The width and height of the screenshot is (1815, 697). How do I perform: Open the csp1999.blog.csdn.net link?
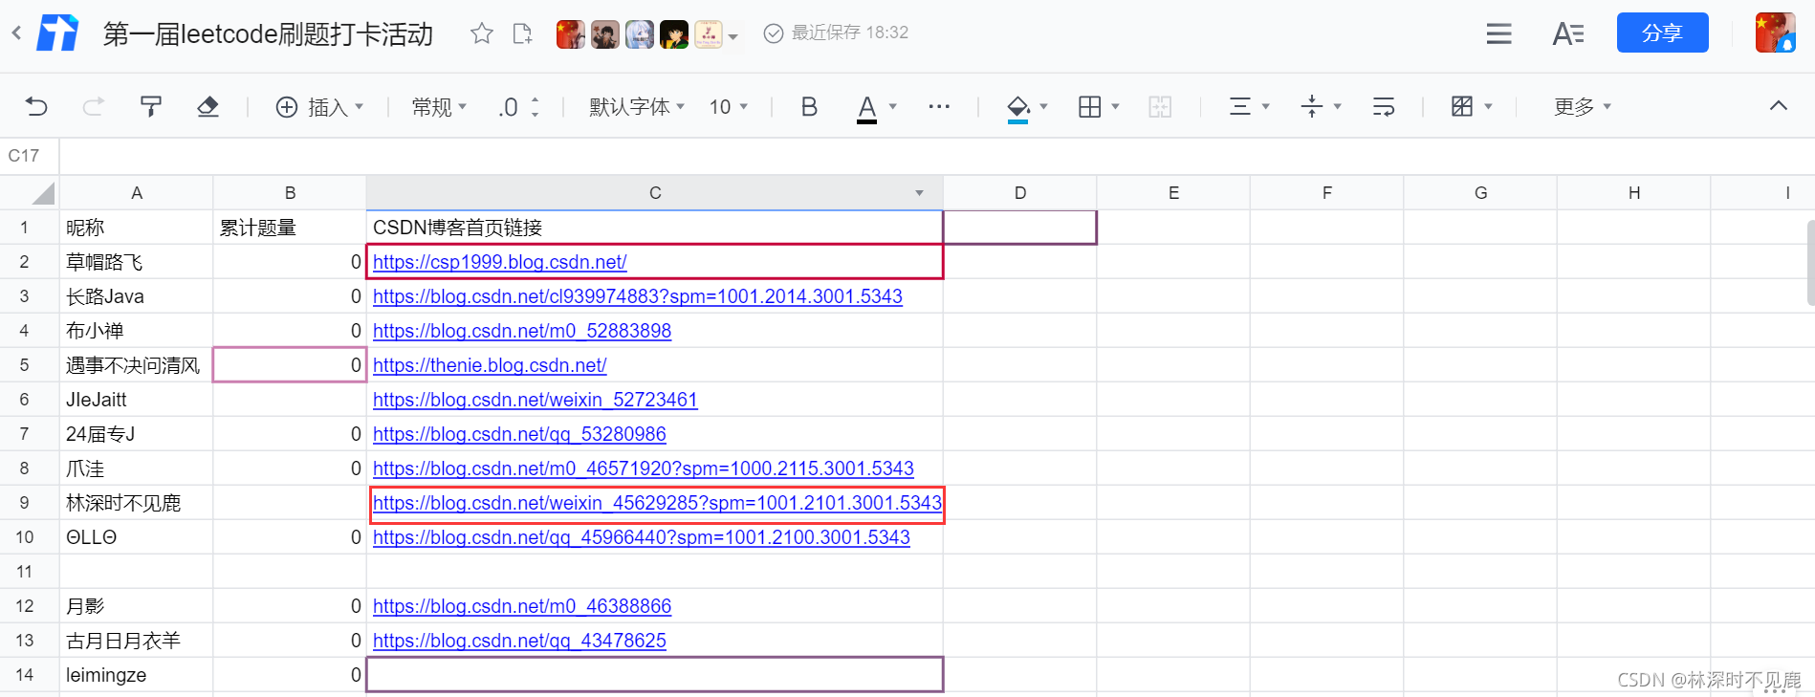pos(500,262)
